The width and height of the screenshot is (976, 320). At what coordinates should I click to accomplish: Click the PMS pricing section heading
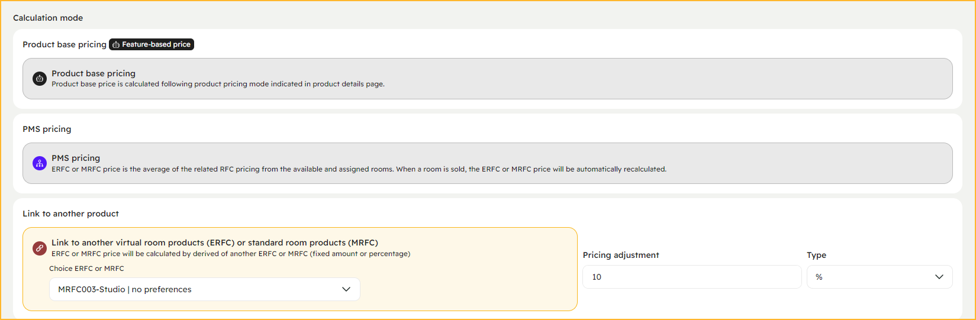coord(47,129)
